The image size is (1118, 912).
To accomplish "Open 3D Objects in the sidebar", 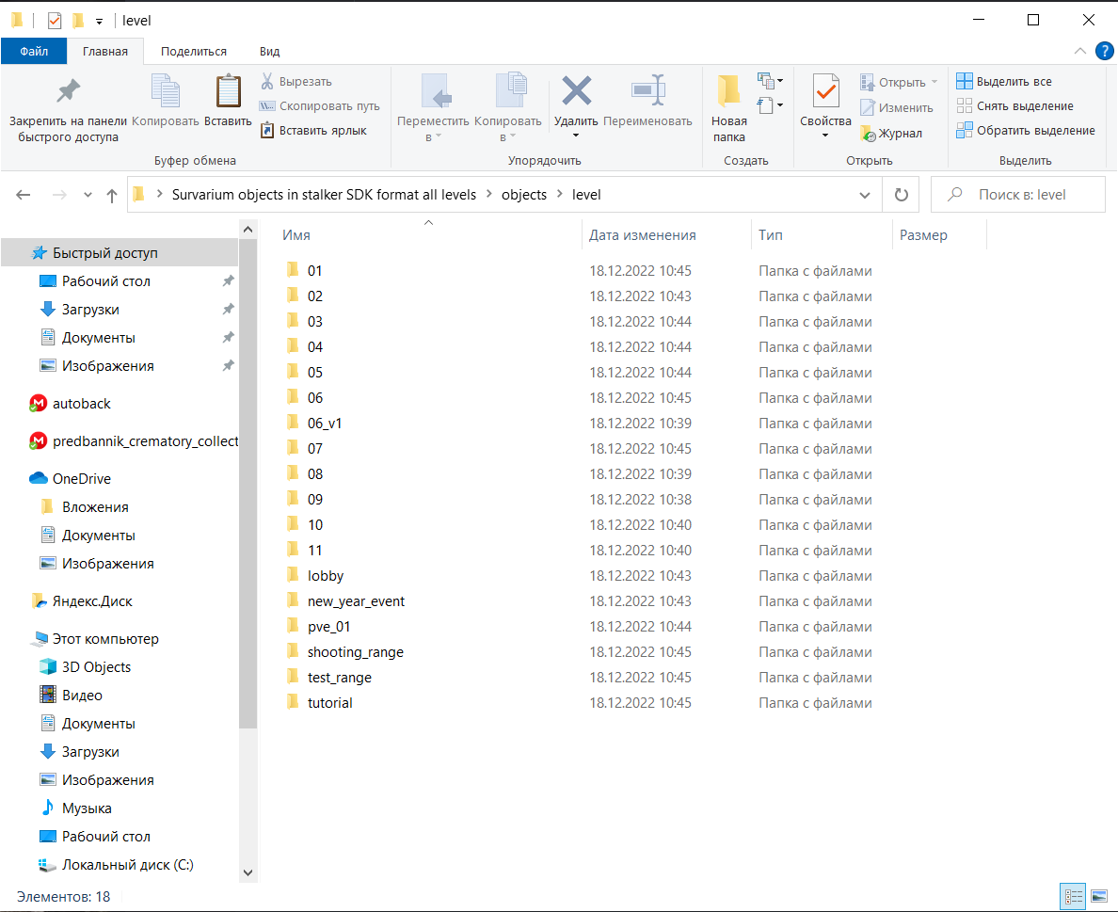I will click(x=96, y=667).
